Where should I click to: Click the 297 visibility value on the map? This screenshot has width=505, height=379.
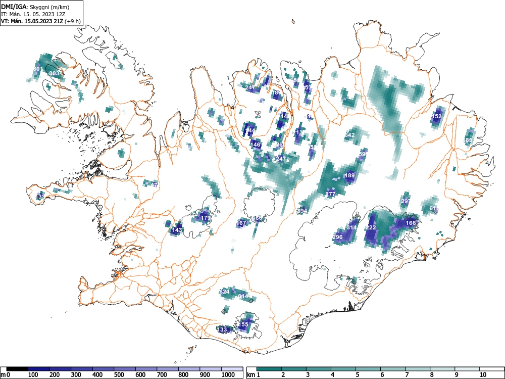(x=406, y=201)
